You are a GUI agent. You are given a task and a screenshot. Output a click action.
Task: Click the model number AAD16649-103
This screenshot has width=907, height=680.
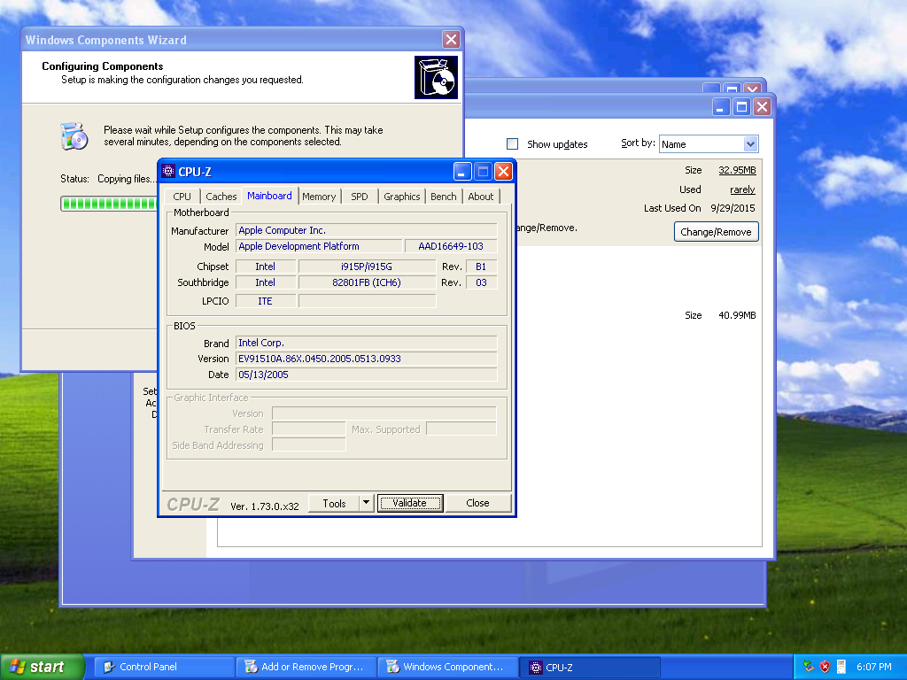[451, 246]
